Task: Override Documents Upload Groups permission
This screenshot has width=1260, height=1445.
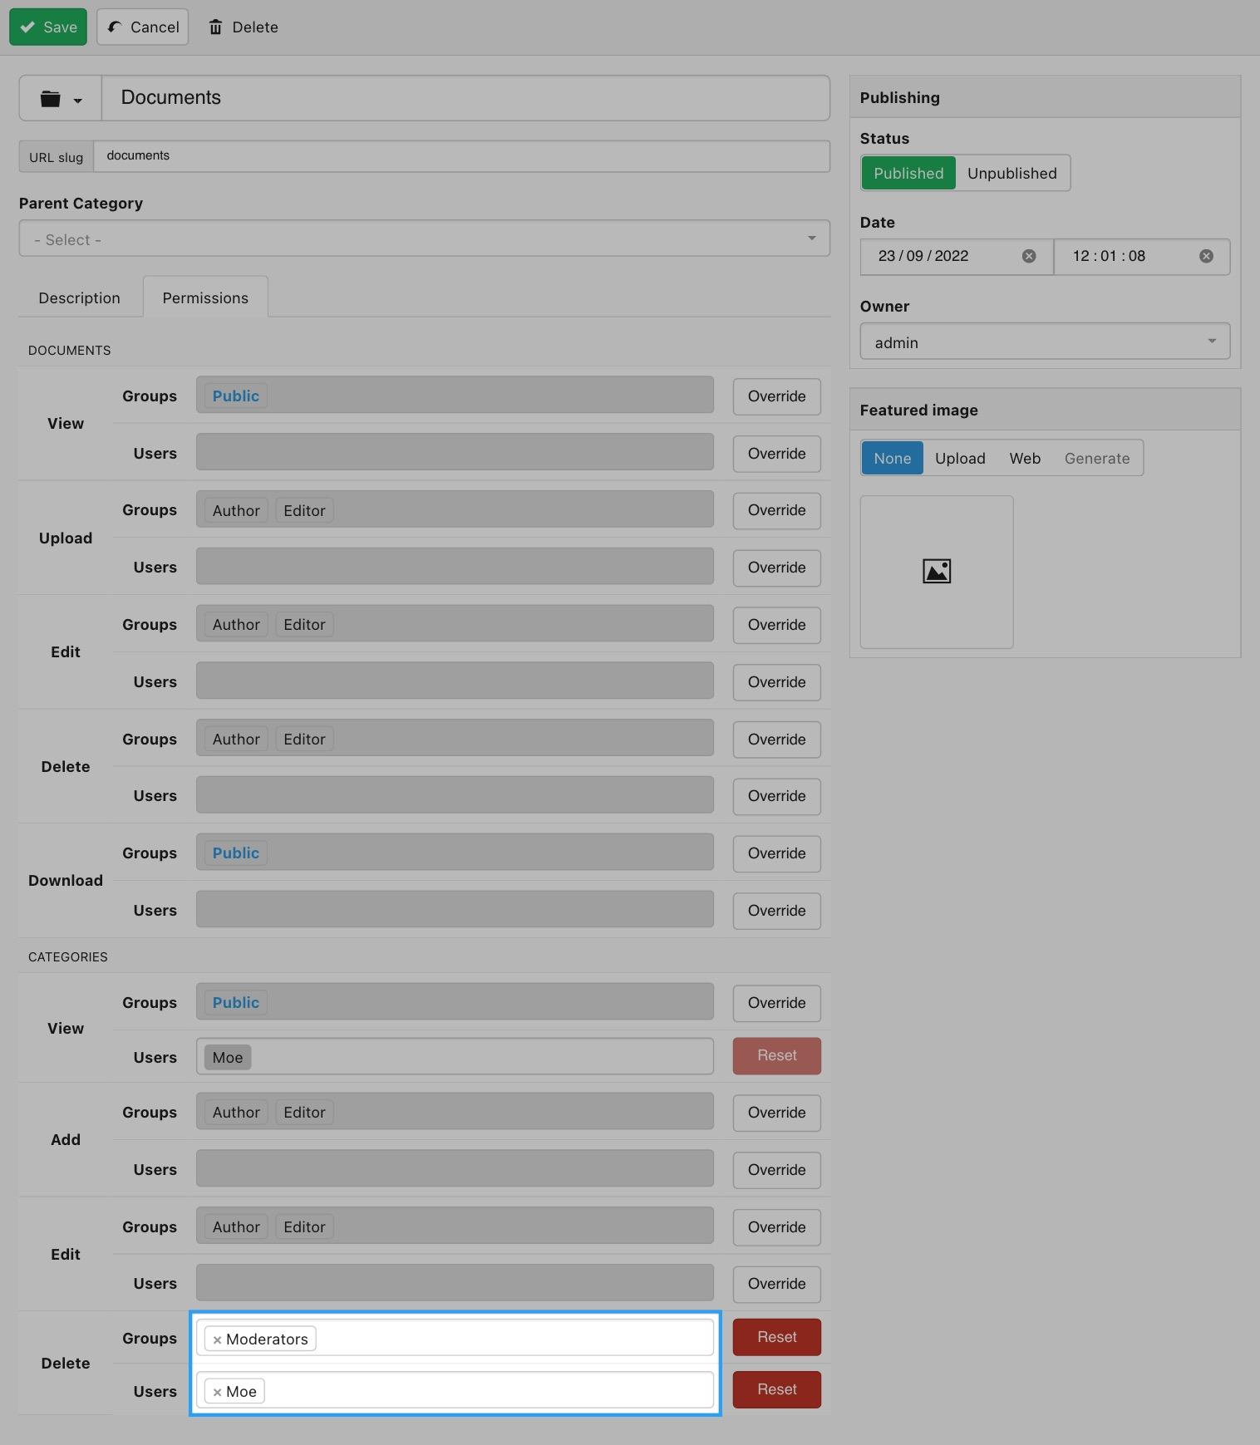Action: [776, 510]
